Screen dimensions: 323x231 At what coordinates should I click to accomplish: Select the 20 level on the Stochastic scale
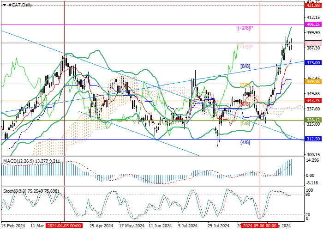(308, 215)
